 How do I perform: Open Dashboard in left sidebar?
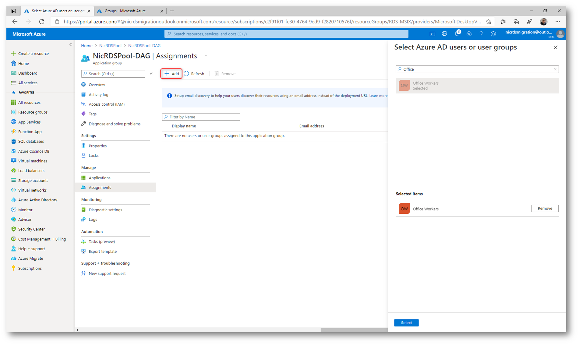[x=28, y=73]
